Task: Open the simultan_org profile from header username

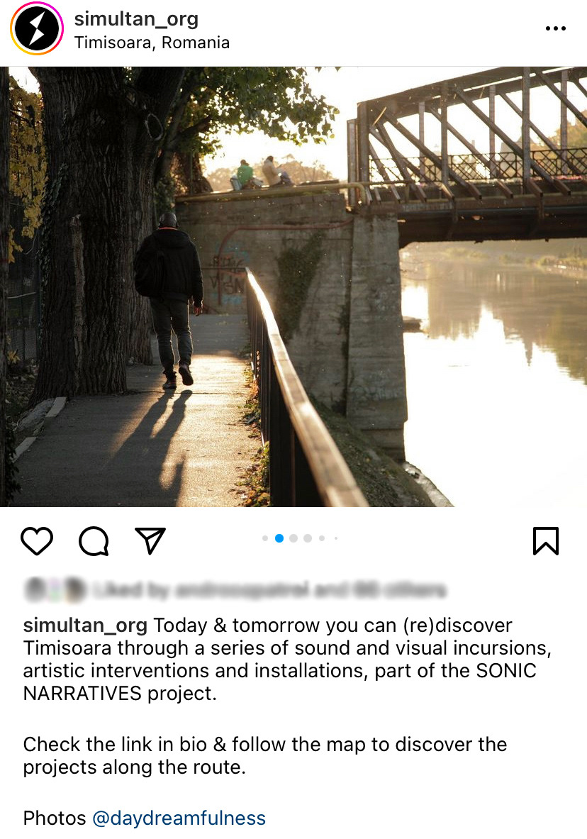Action: [136, 18]
